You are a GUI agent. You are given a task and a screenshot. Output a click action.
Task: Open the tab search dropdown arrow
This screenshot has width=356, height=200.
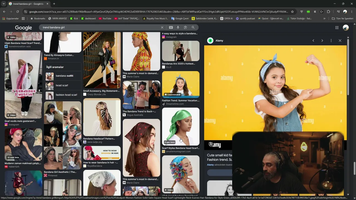(3, 4)
